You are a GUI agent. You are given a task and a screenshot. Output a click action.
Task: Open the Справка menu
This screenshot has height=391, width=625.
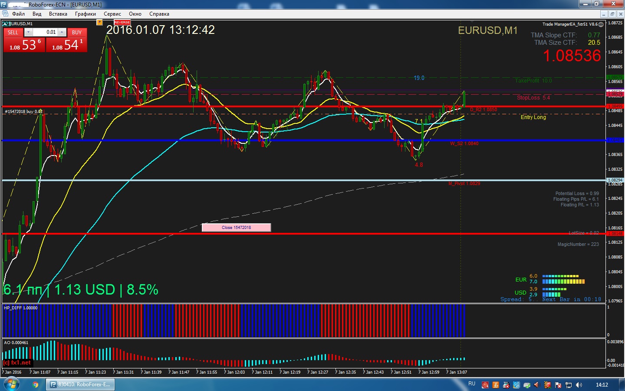[x=159, y=14]
